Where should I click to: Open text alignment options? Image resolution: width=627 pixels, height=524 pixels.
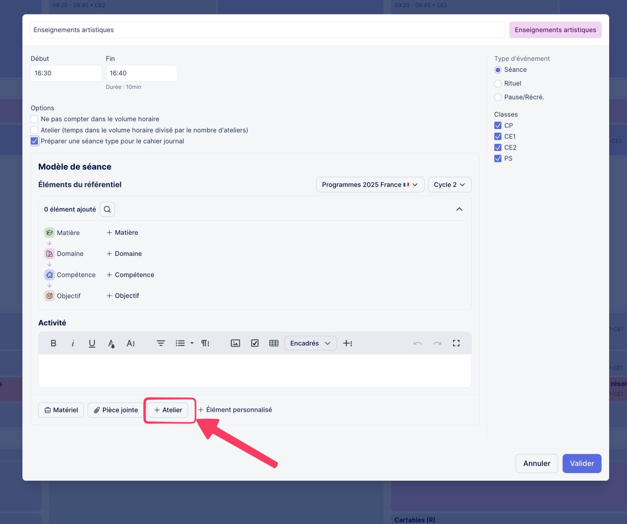pos(161,343)
